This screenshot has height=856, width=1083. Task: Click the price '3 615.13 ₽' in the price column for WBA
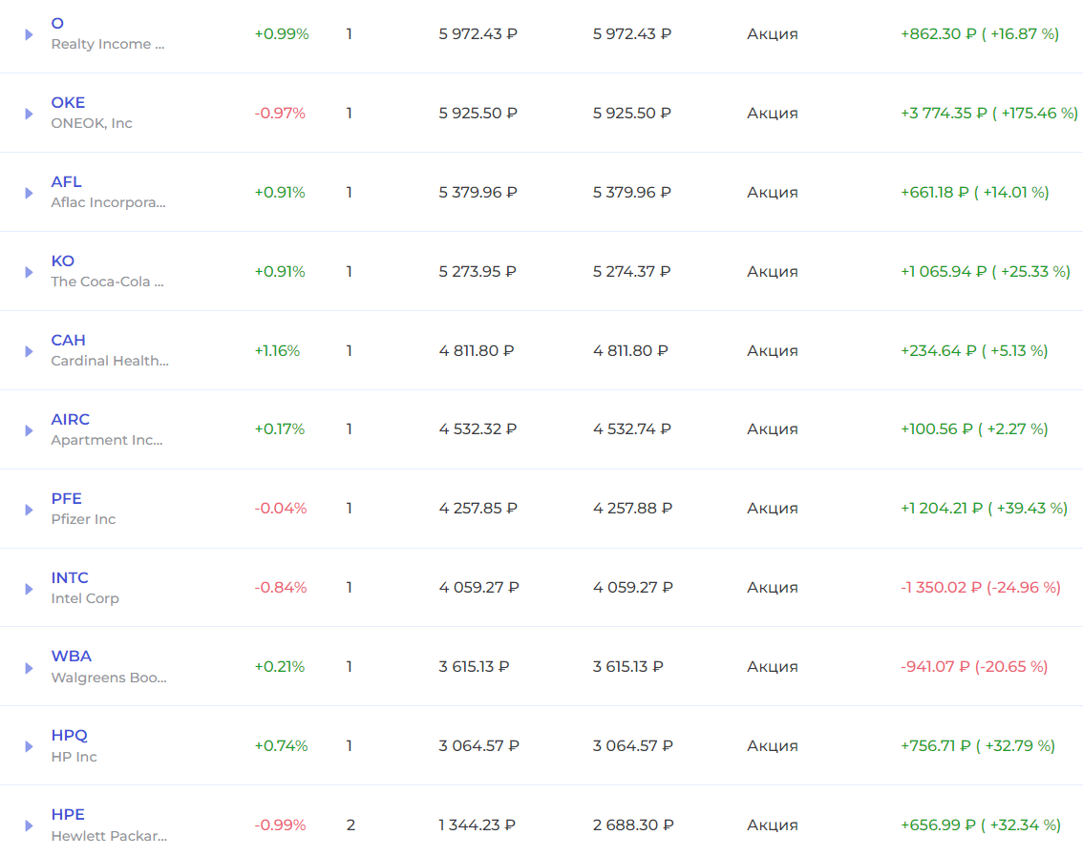pyautogui.click(x=474, y=667)
